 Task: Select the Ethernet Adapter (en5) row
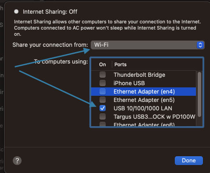[x=144, y=100]
